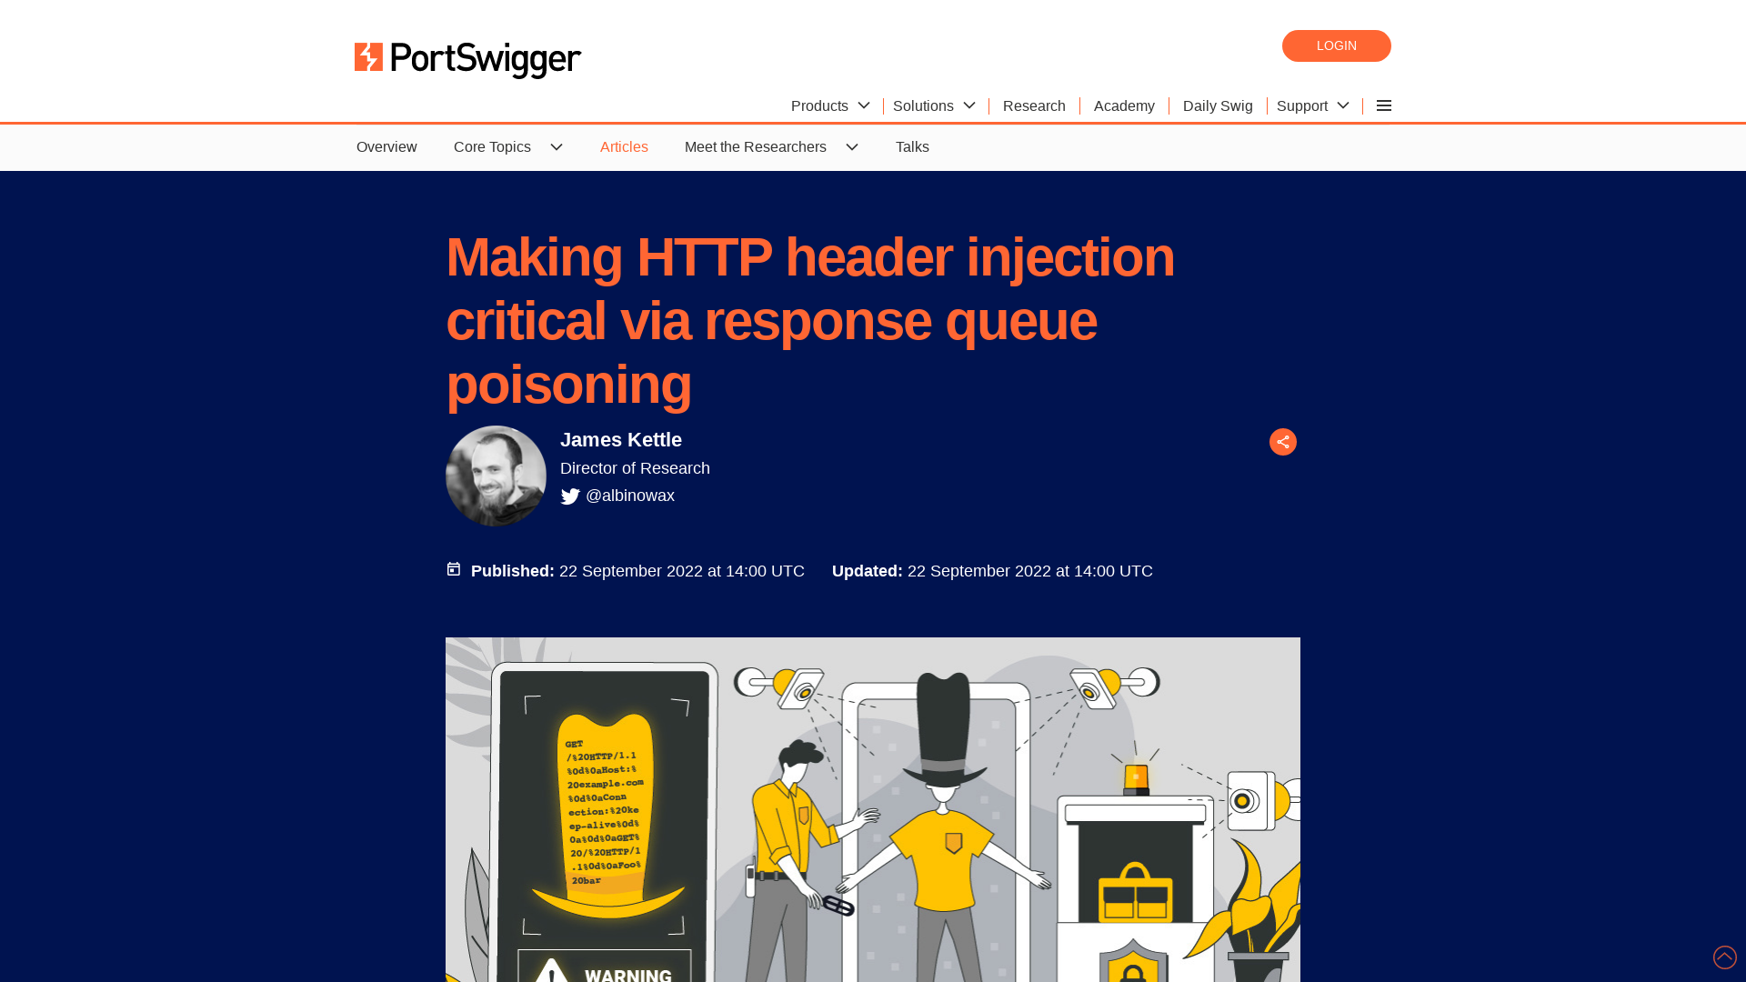Click the Support dropdown arrow
This screenshot has width=1746, height=982.
pos(1343,105)
